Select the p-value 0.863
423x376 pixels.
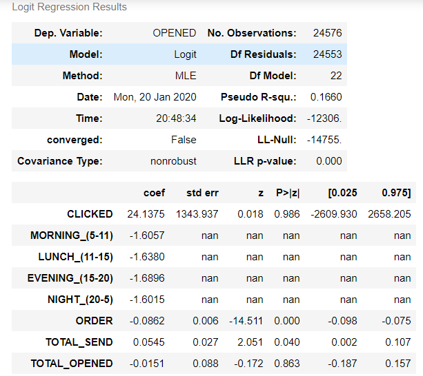pyautogui.click(x=287, y=364)
